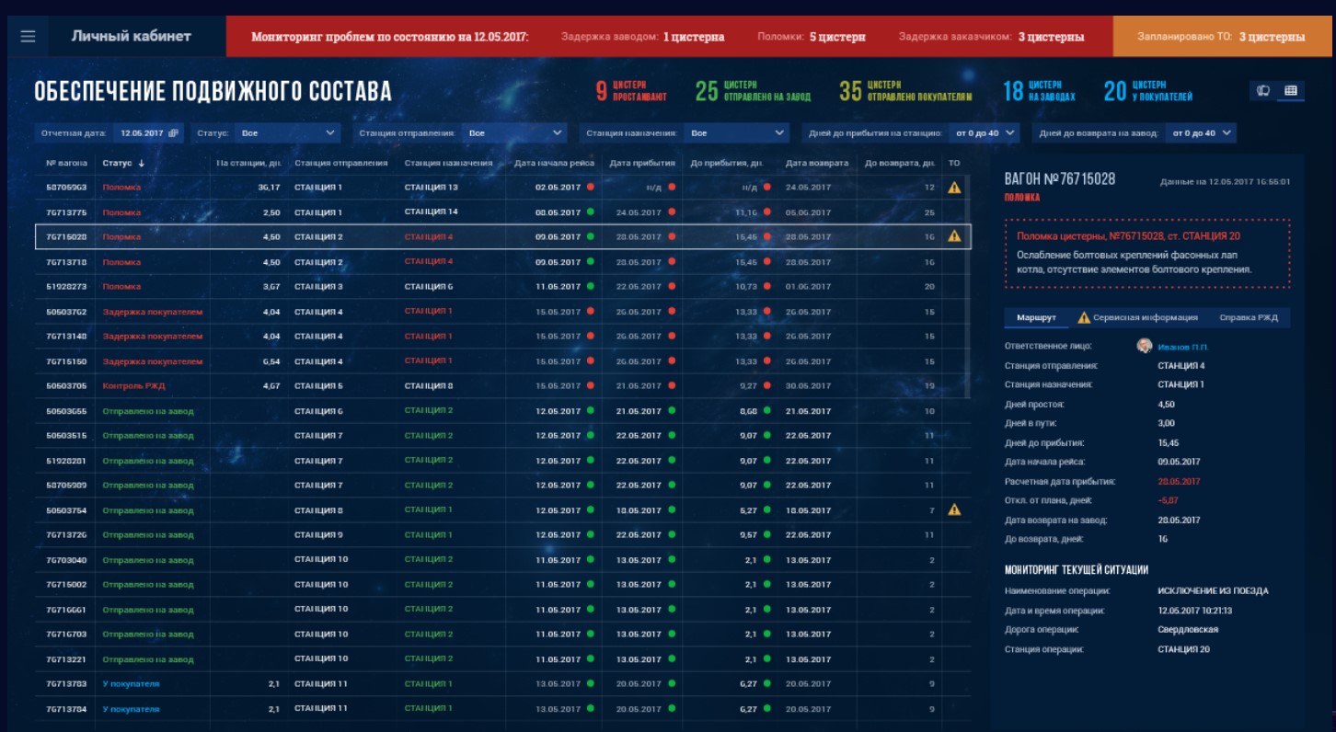Select wagon number 58705963 in the table
Screen dimensions: 1336x732
66,187
